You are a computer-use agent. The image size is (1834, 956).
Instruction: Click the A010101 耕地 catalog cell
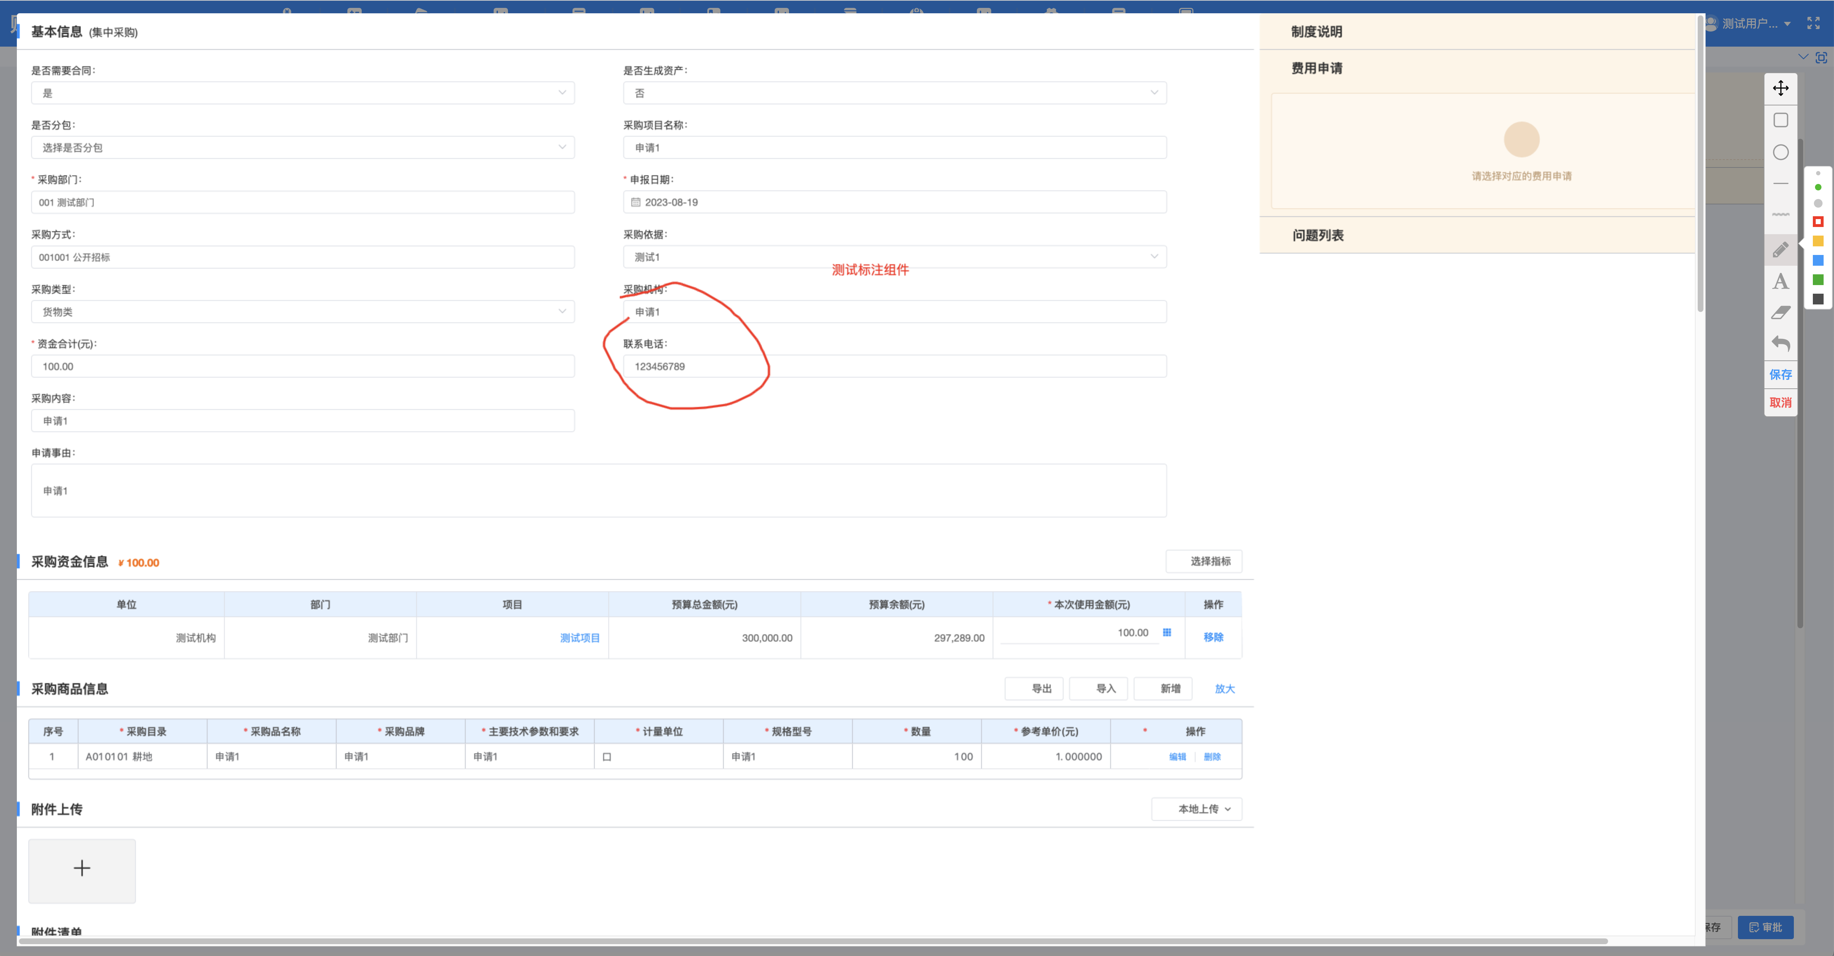(x=142, y=757)
